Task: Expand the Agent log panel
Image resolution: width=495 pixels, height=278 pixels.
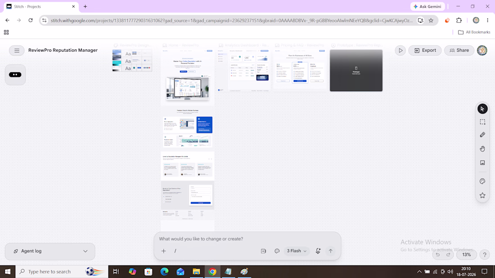Action: (x=50, y=251)
